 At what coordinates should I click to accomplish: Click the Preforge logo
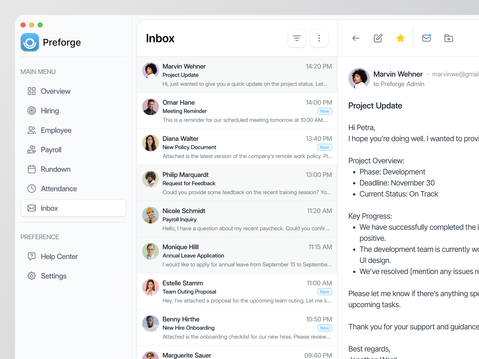(x=30, y=42)
